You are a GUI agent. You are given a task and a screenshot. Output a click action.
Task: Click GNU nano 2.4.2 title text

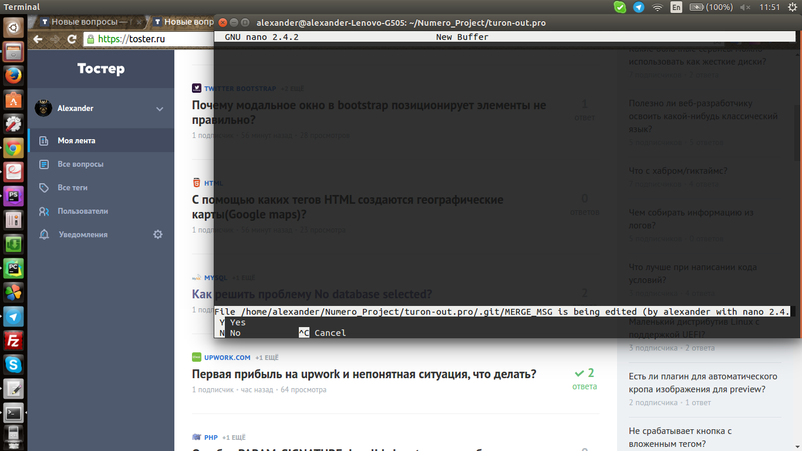262,37
